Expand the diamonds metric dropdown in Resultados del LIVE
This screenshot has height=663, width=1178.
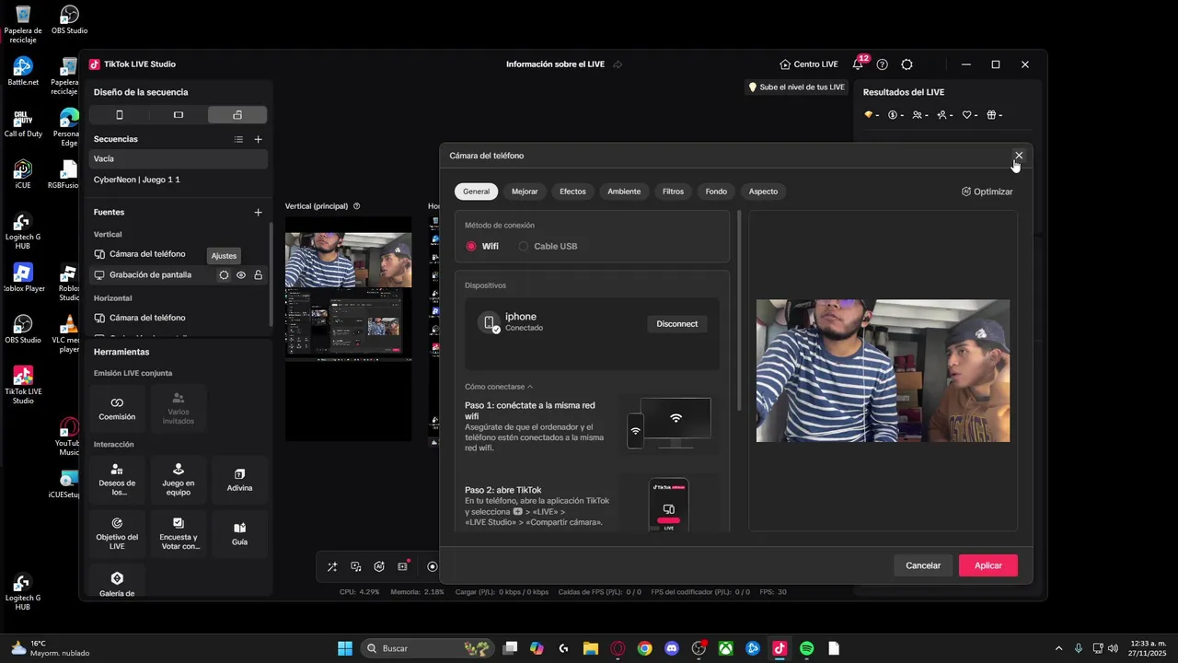[872, 115]
